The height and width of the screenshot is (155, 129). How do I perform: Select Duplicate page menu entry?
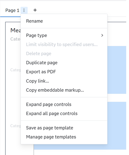(64, 63)
